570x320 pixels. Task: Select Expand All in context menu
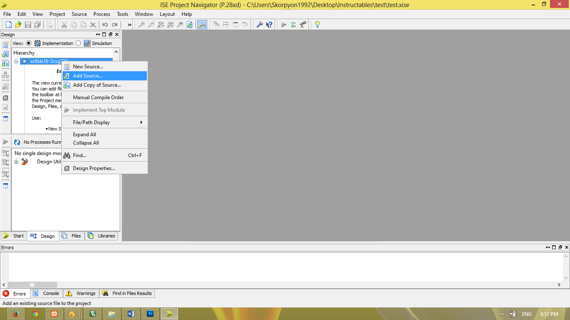[x=104, y=135]
